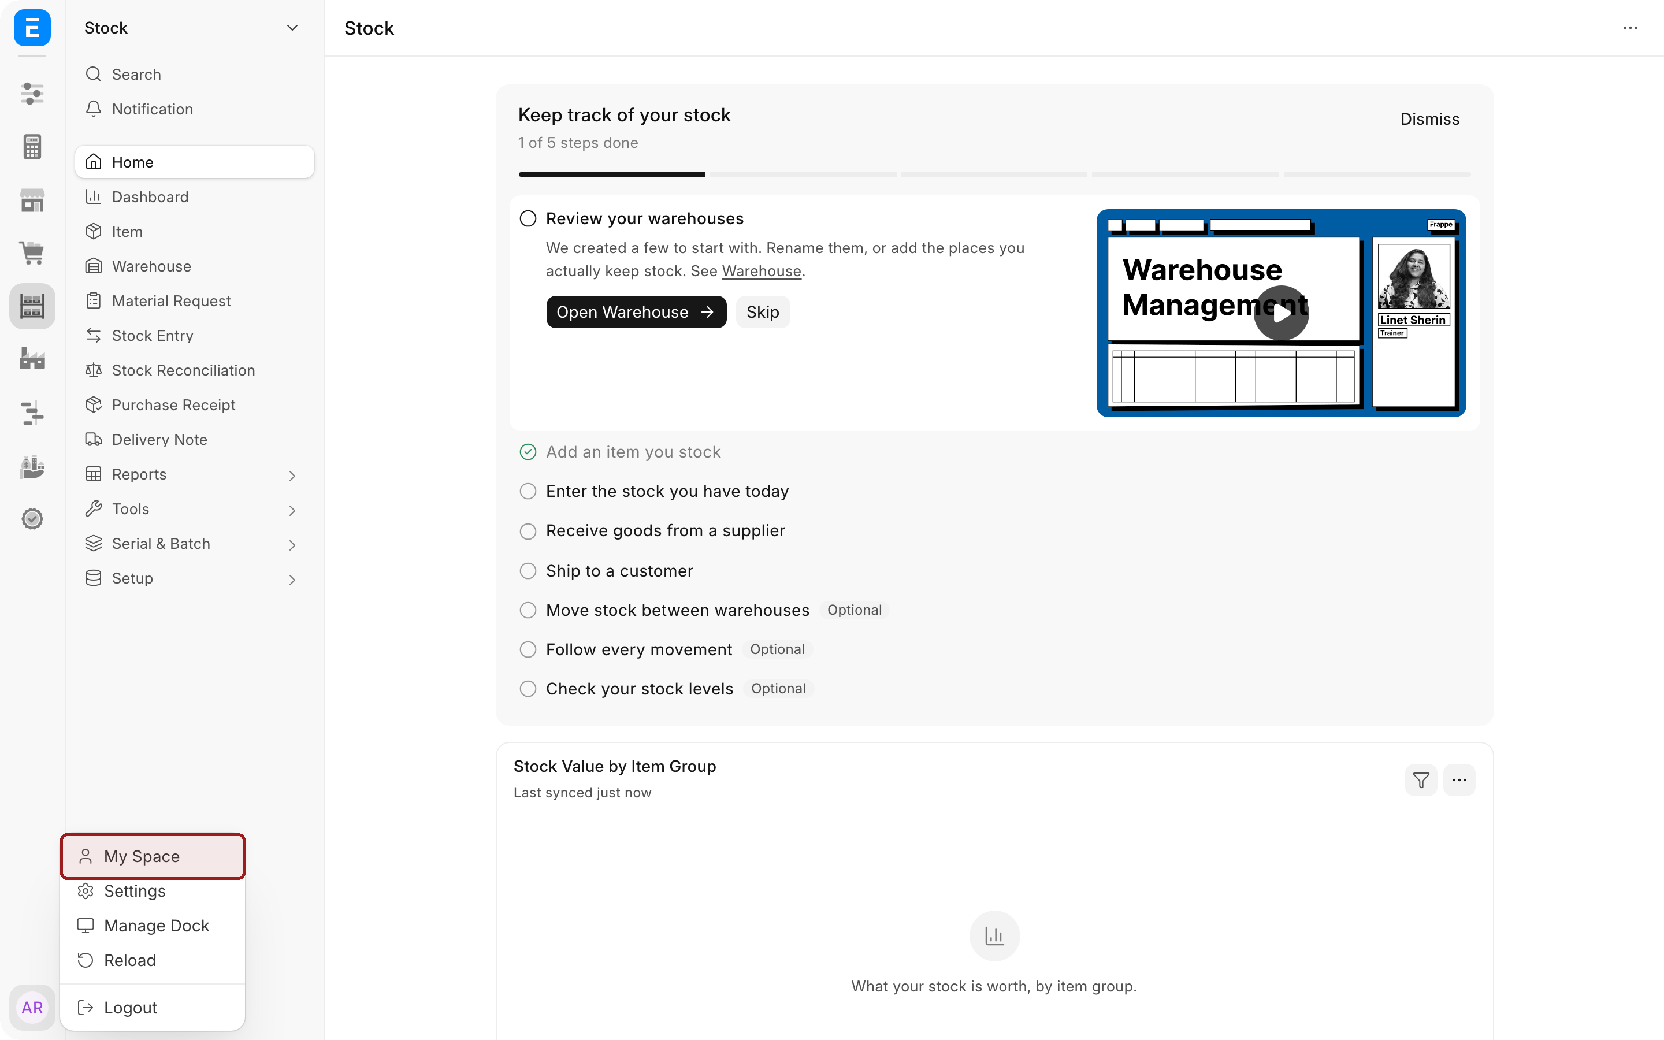Toggle the Review your warehouses step circle
Viewport: 1664px width, 1040px height.
(528, 219)
